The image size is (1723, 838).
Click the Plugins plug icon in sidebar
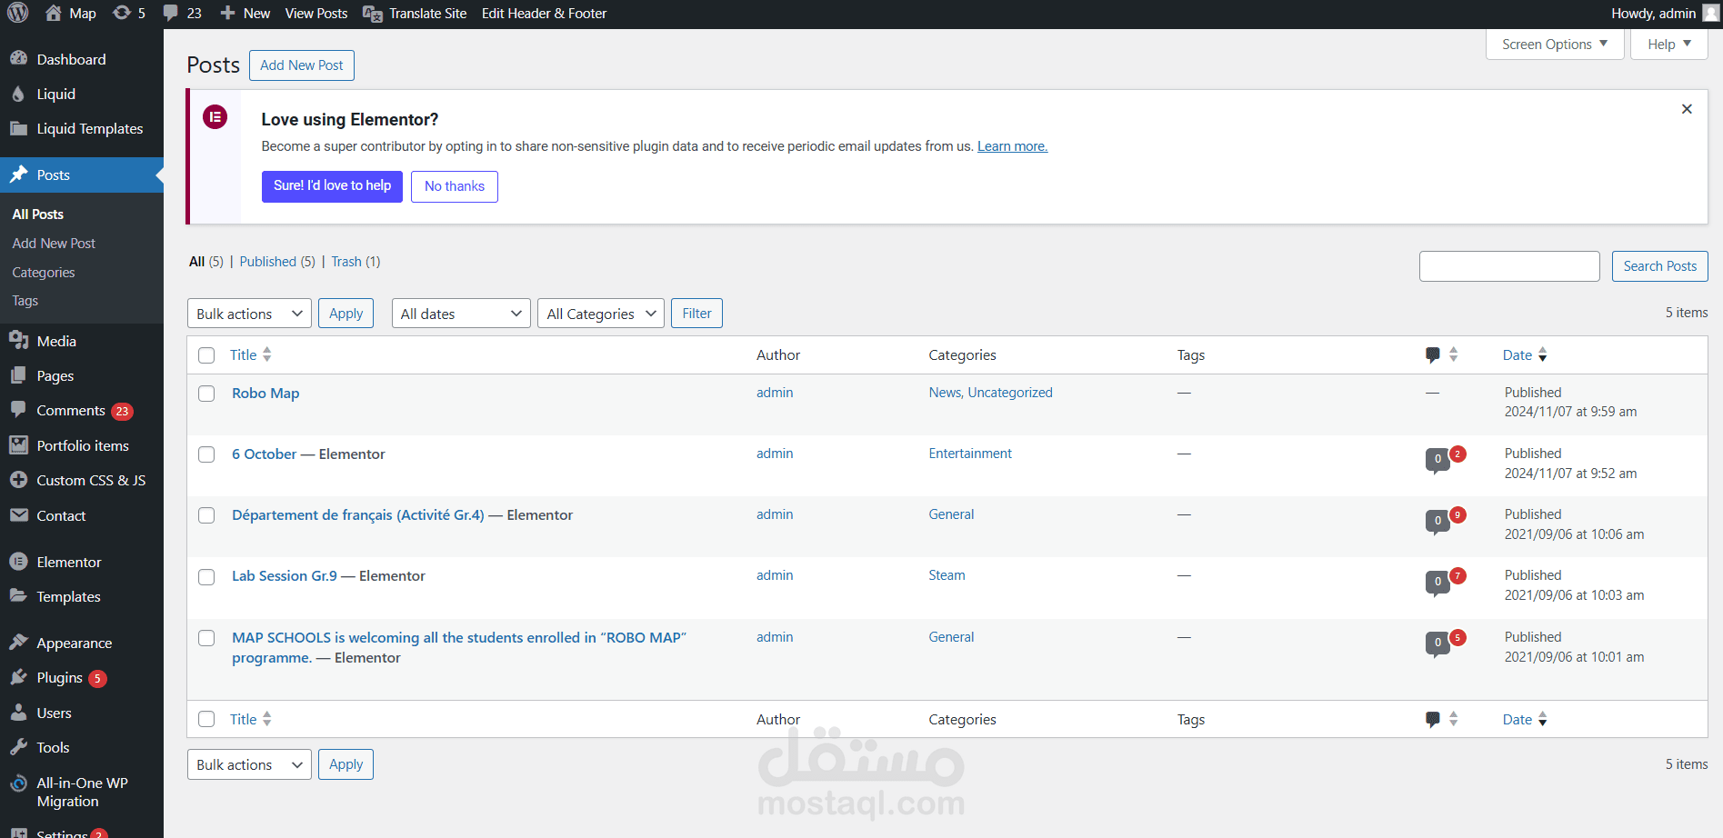point(18,677)
